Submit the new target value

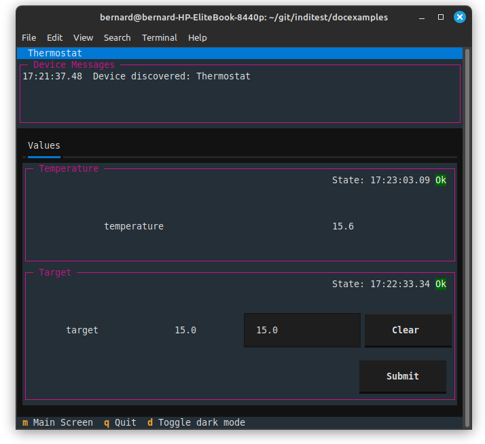point(402,376)
